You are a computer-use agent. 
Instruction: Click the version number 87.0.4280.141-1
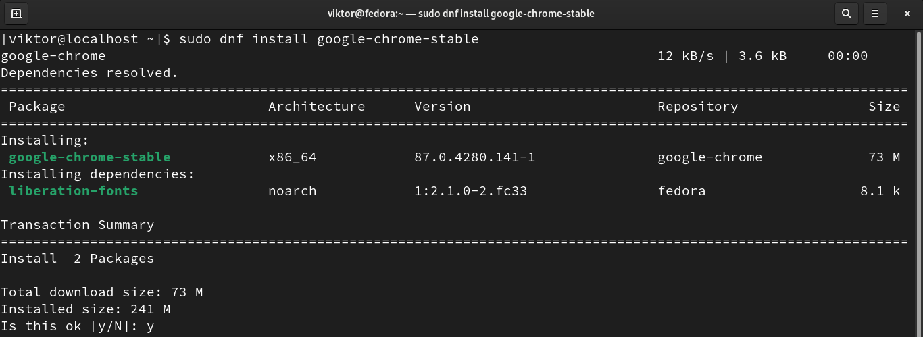[474, 157]
